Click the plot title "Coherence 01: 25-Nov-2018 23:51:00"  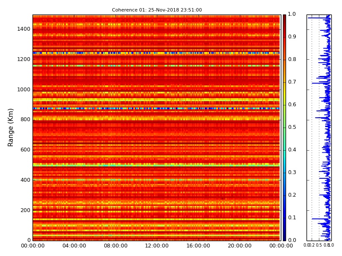pyautogui.click(x=157, y=10)
